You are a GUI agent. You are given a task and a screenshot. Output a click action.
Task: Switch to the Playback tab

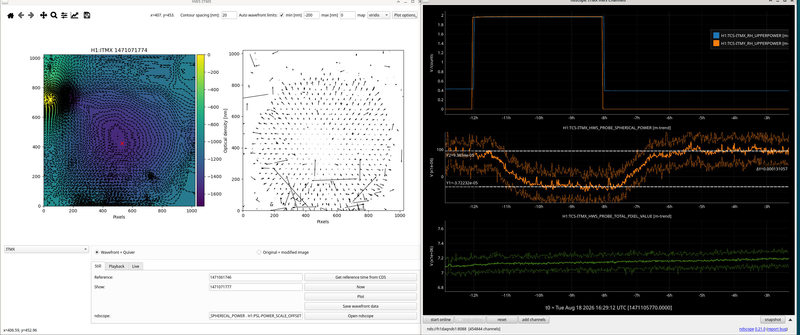click(x=117, y=266)
